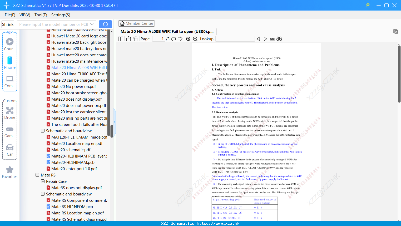
Task: Open Favorites
Action: pyautogui.click(x=10, y=172)
